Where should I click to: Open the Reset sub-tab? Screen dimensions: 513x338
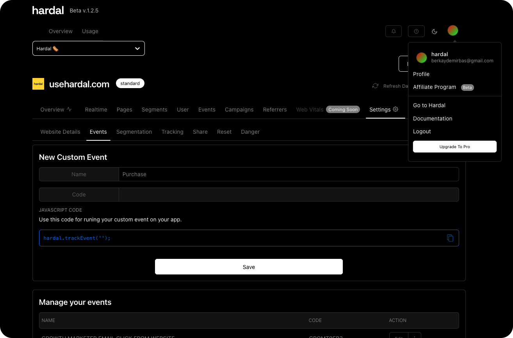(224, 132)
